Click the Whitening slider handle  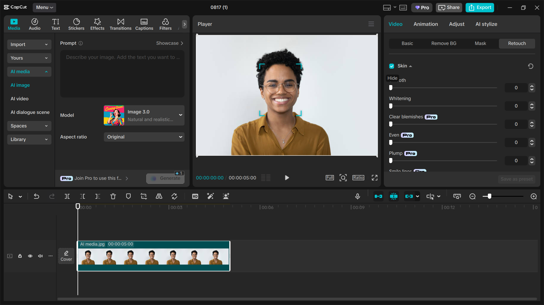click(391, 106)
